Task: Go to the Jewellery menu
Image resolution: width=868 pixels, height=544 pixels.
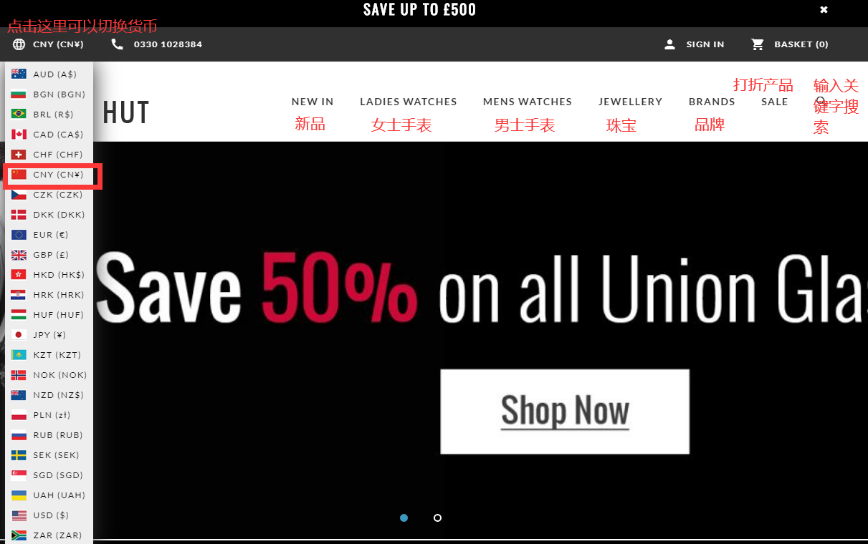Action: pos(631,102)
